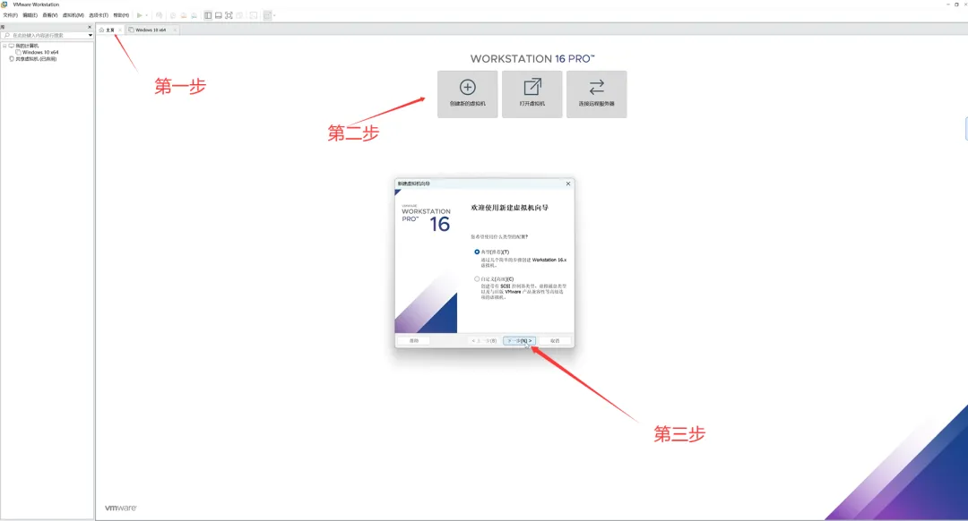Click the Send Ctrl+Alt+Del toolbar icon
This screenshot has height=521, width=968.
click(x=160, y=15)
